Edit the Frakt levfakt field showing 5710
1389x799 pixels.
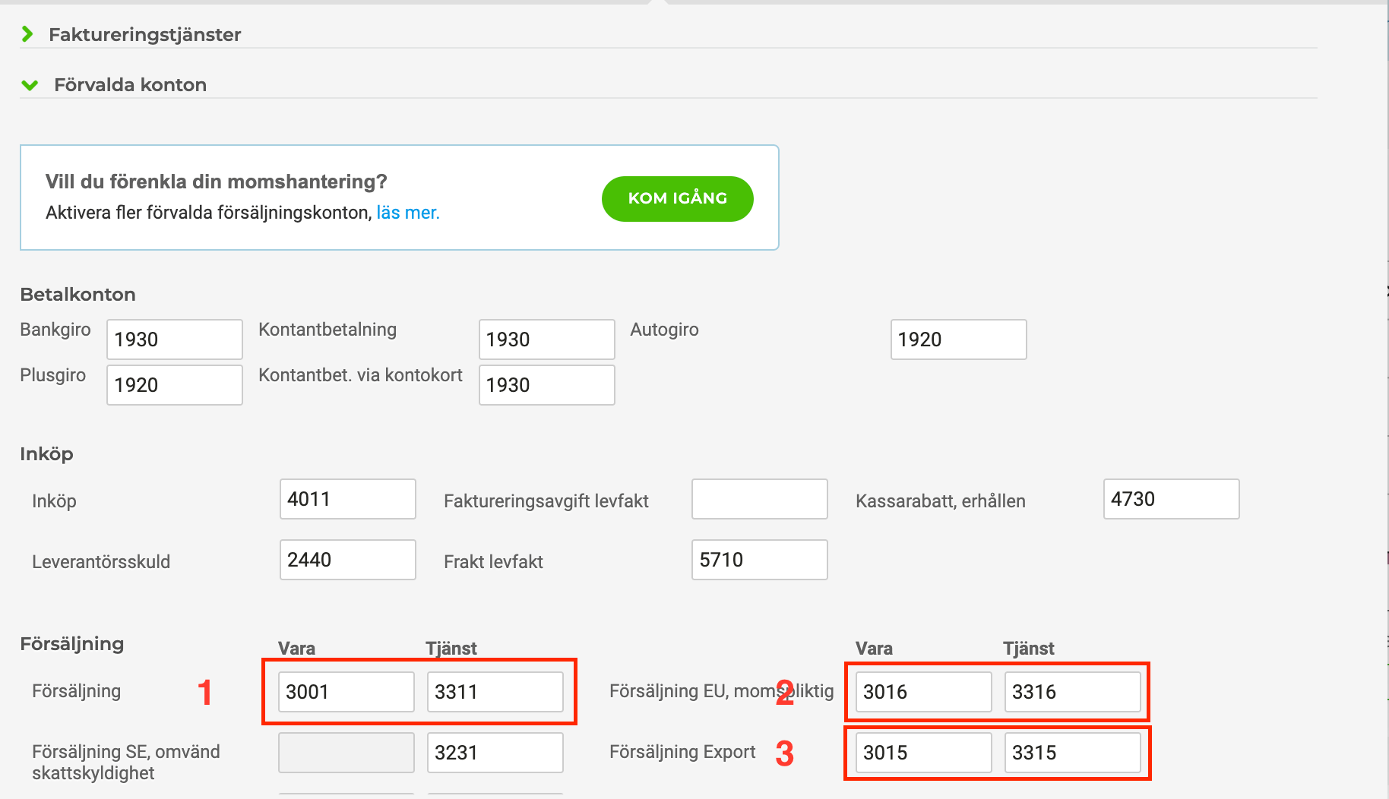click(x=758, y=560)
